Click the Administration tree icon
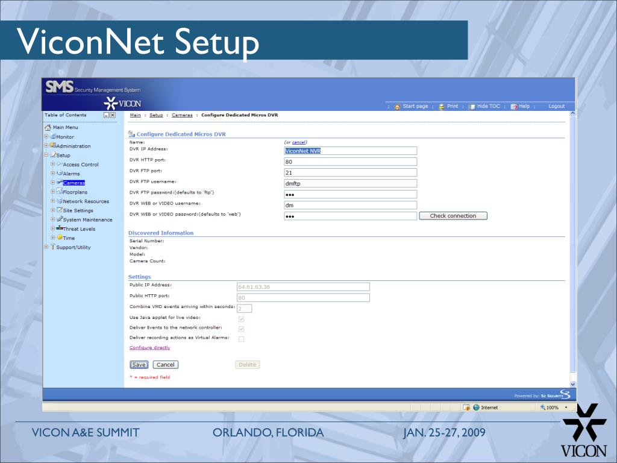The width and height of the screenshot is (617, 463). 53,145
